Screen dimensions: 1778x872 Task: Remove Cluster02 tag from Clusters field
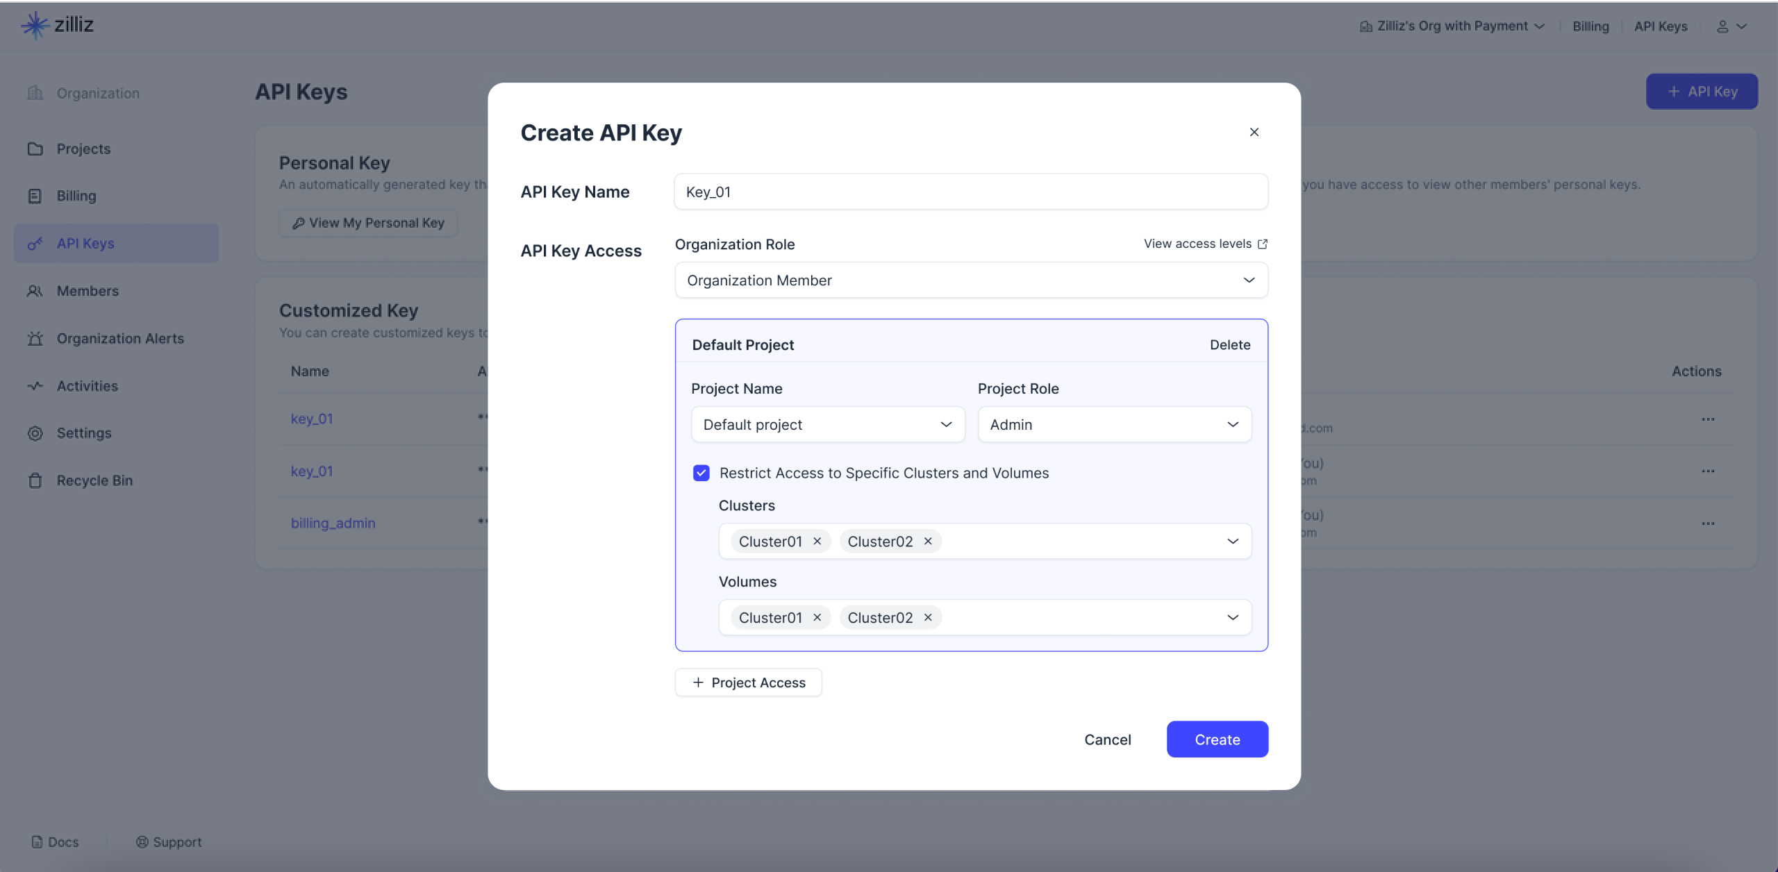coord(927,542)
